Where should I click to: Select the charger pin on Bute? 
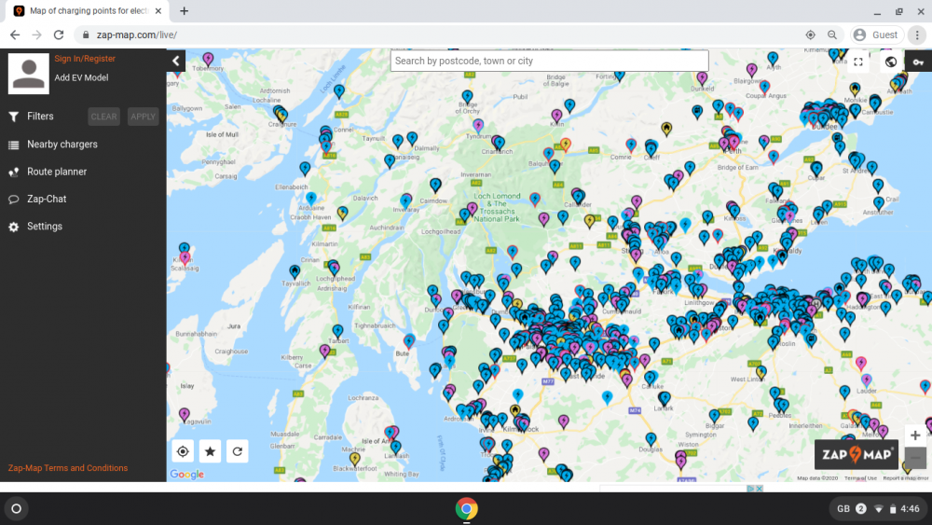tap(409, 341)
